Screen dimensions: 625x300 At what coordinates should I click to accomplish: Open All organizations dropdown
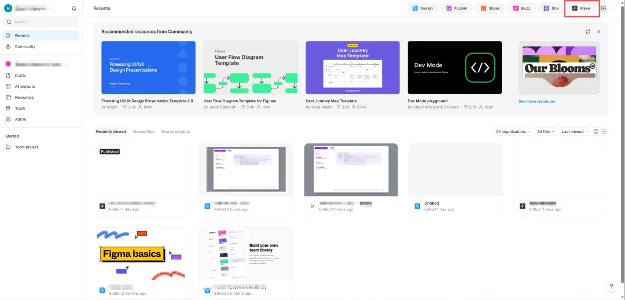[x=513, y=132]
